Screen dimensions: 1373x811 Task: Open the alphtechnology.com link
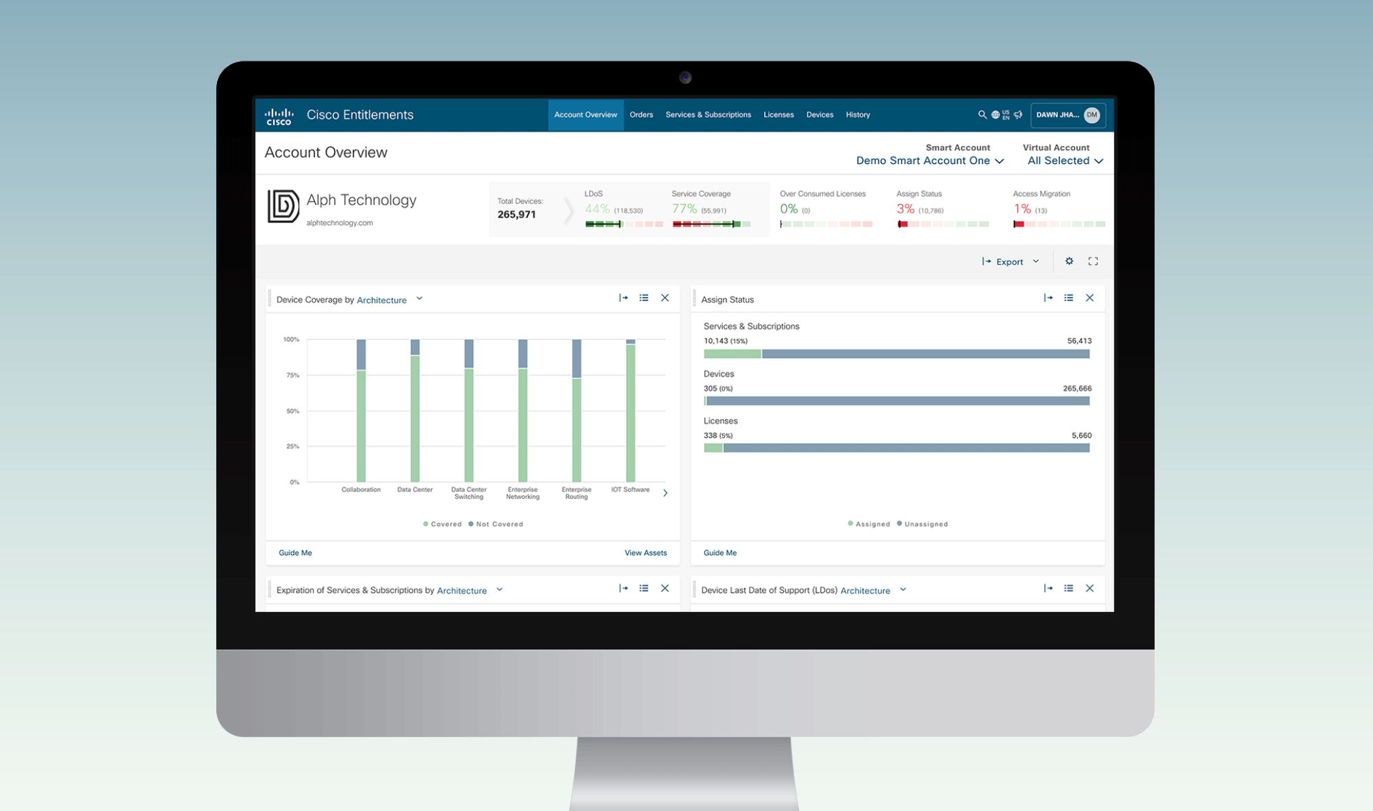340,223
